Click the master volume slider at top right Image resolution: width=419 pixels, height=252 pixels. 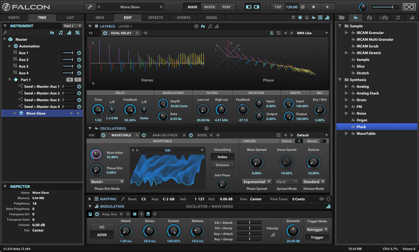pos(385,7)
